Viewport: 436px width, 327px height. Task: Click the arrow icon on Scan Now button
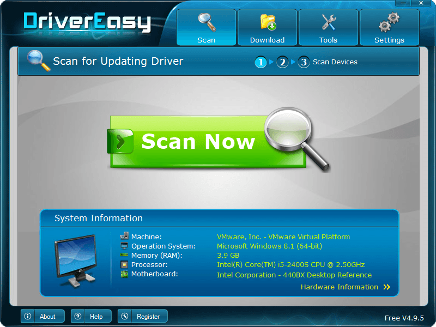(120, 142)
